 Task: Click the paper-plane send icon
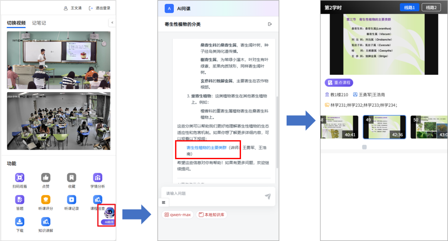click(x=268, y=196)
